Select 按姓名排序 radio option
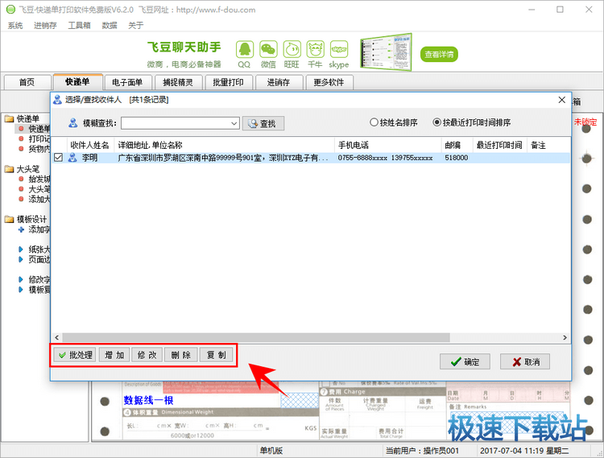Image resolution: width=604 pixels, height=458 pixels. [393, 122]
